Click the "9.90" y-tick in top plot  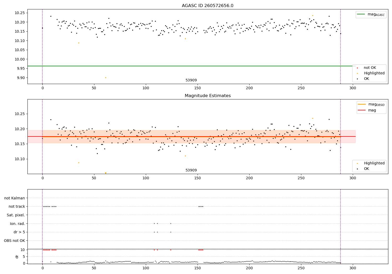tap(21, 78)
